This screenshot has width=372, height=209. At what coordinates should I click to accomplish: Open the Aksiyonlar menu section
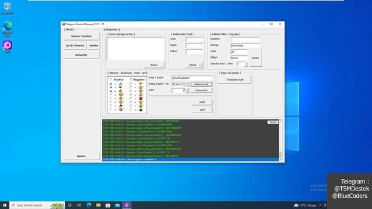81,55
